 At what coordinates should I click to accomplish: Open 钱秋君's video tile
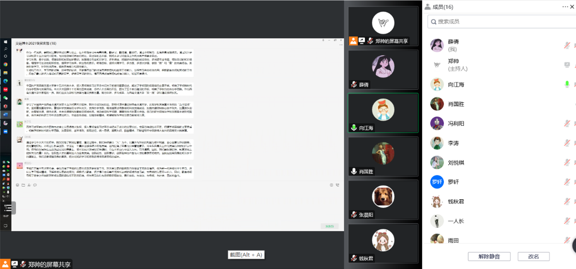pos(383,243)
